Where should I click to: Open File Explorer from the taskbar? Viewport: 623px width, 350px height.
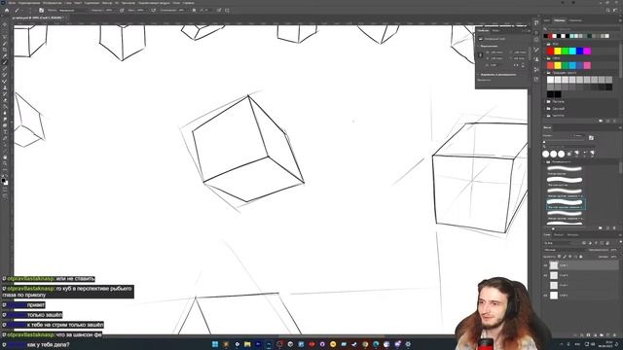coord(247,344)
